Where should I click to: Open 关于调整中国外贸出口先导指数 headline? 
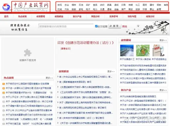point(29,106)
